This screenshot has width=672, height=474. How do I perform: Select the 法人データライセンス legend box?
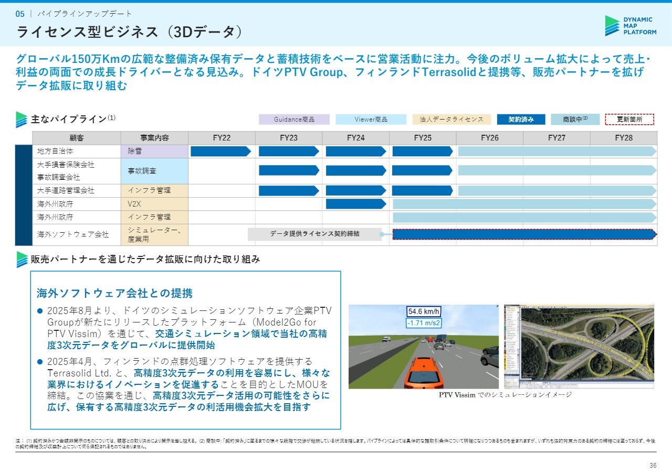point(451,120)
